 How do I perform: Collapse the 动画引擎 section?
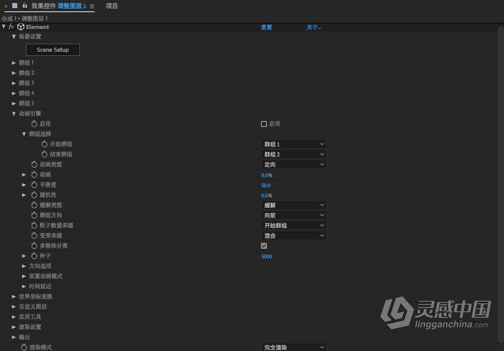click(x=14, y=114)
